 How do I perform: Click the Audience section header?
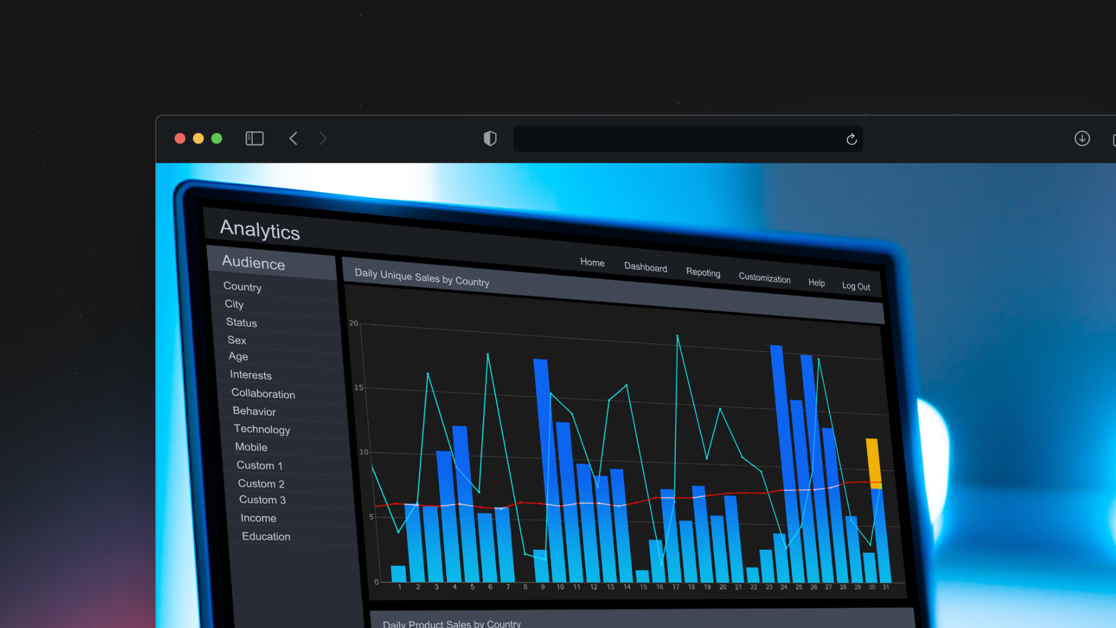(253, 263)
